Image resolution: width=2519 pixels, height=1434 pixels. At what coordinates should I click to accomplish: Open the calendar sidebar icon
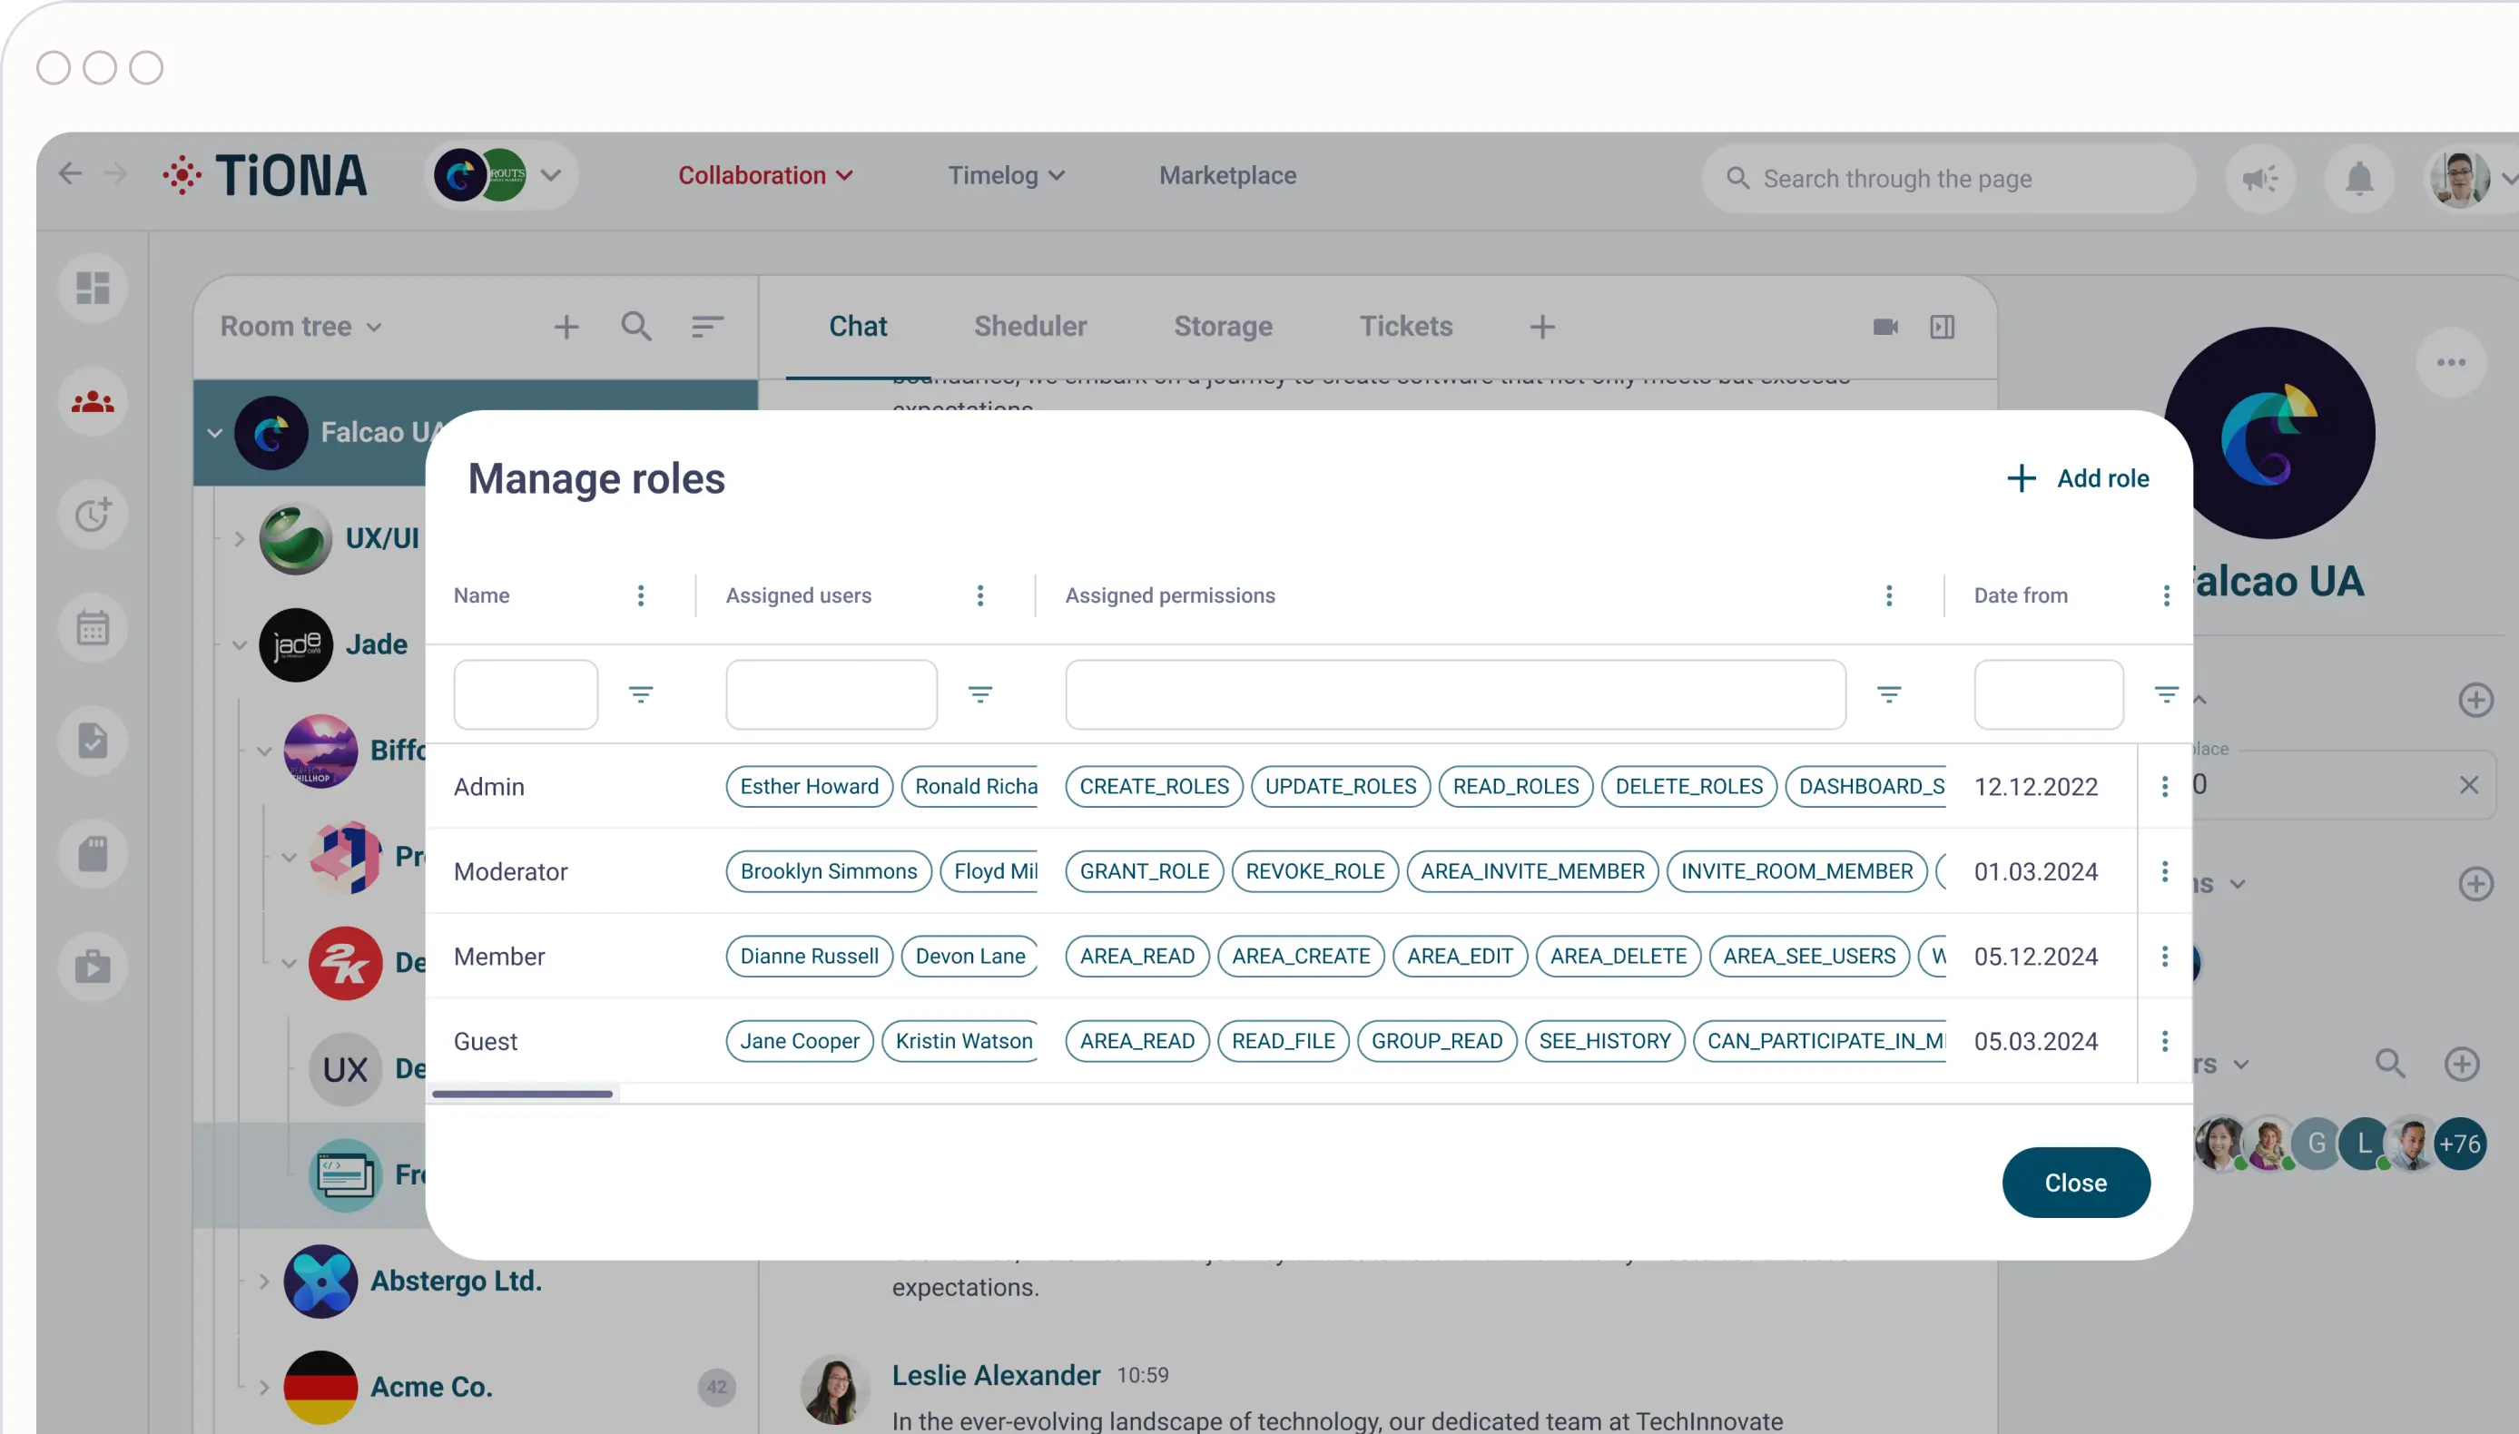(x=93, y=627)
